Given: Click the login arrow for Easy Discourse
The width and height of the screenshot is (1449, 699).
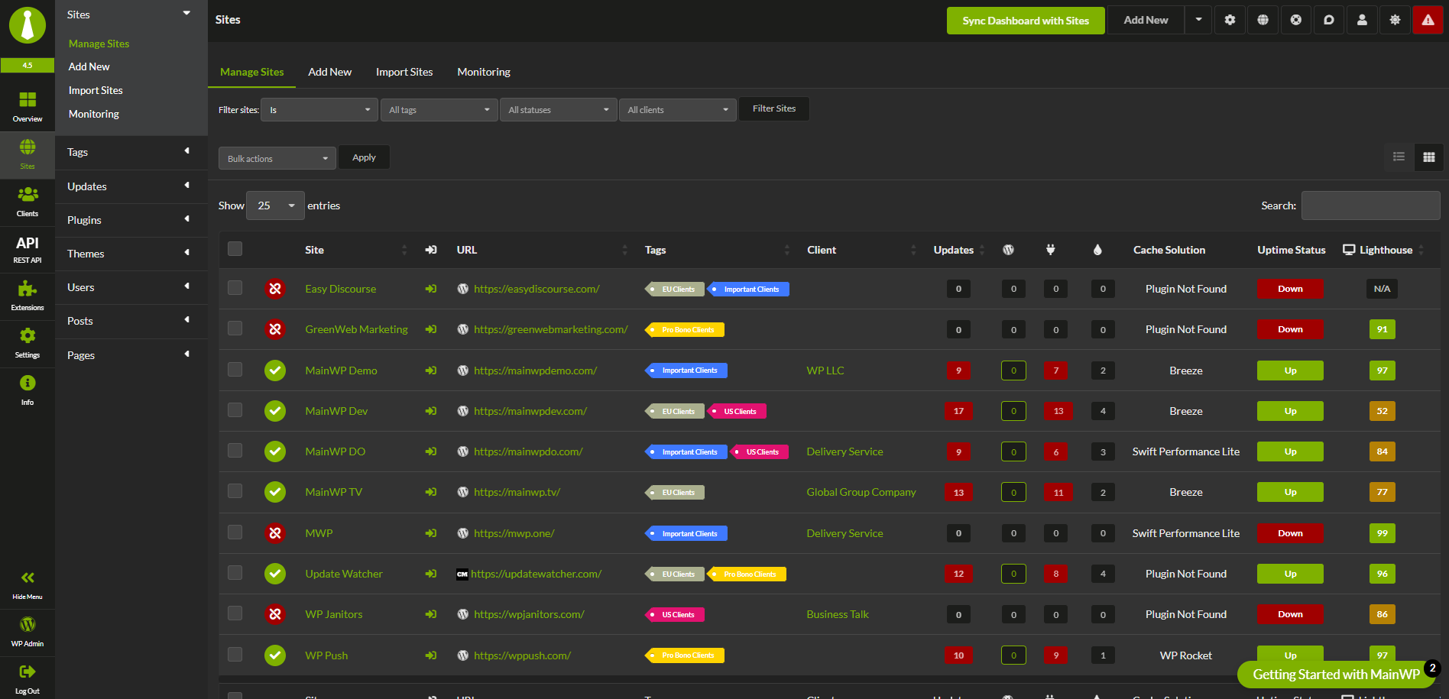Looking at the screenshot, I should tap(431, 289).
